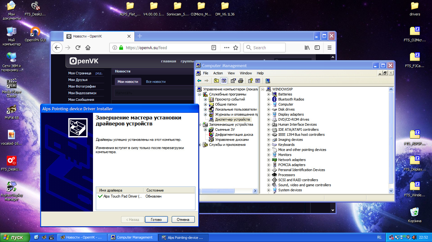This screenshot has height=242, width=432.
Task: Click the Up One Level folder icon
Action: click(x=216, y=81)
